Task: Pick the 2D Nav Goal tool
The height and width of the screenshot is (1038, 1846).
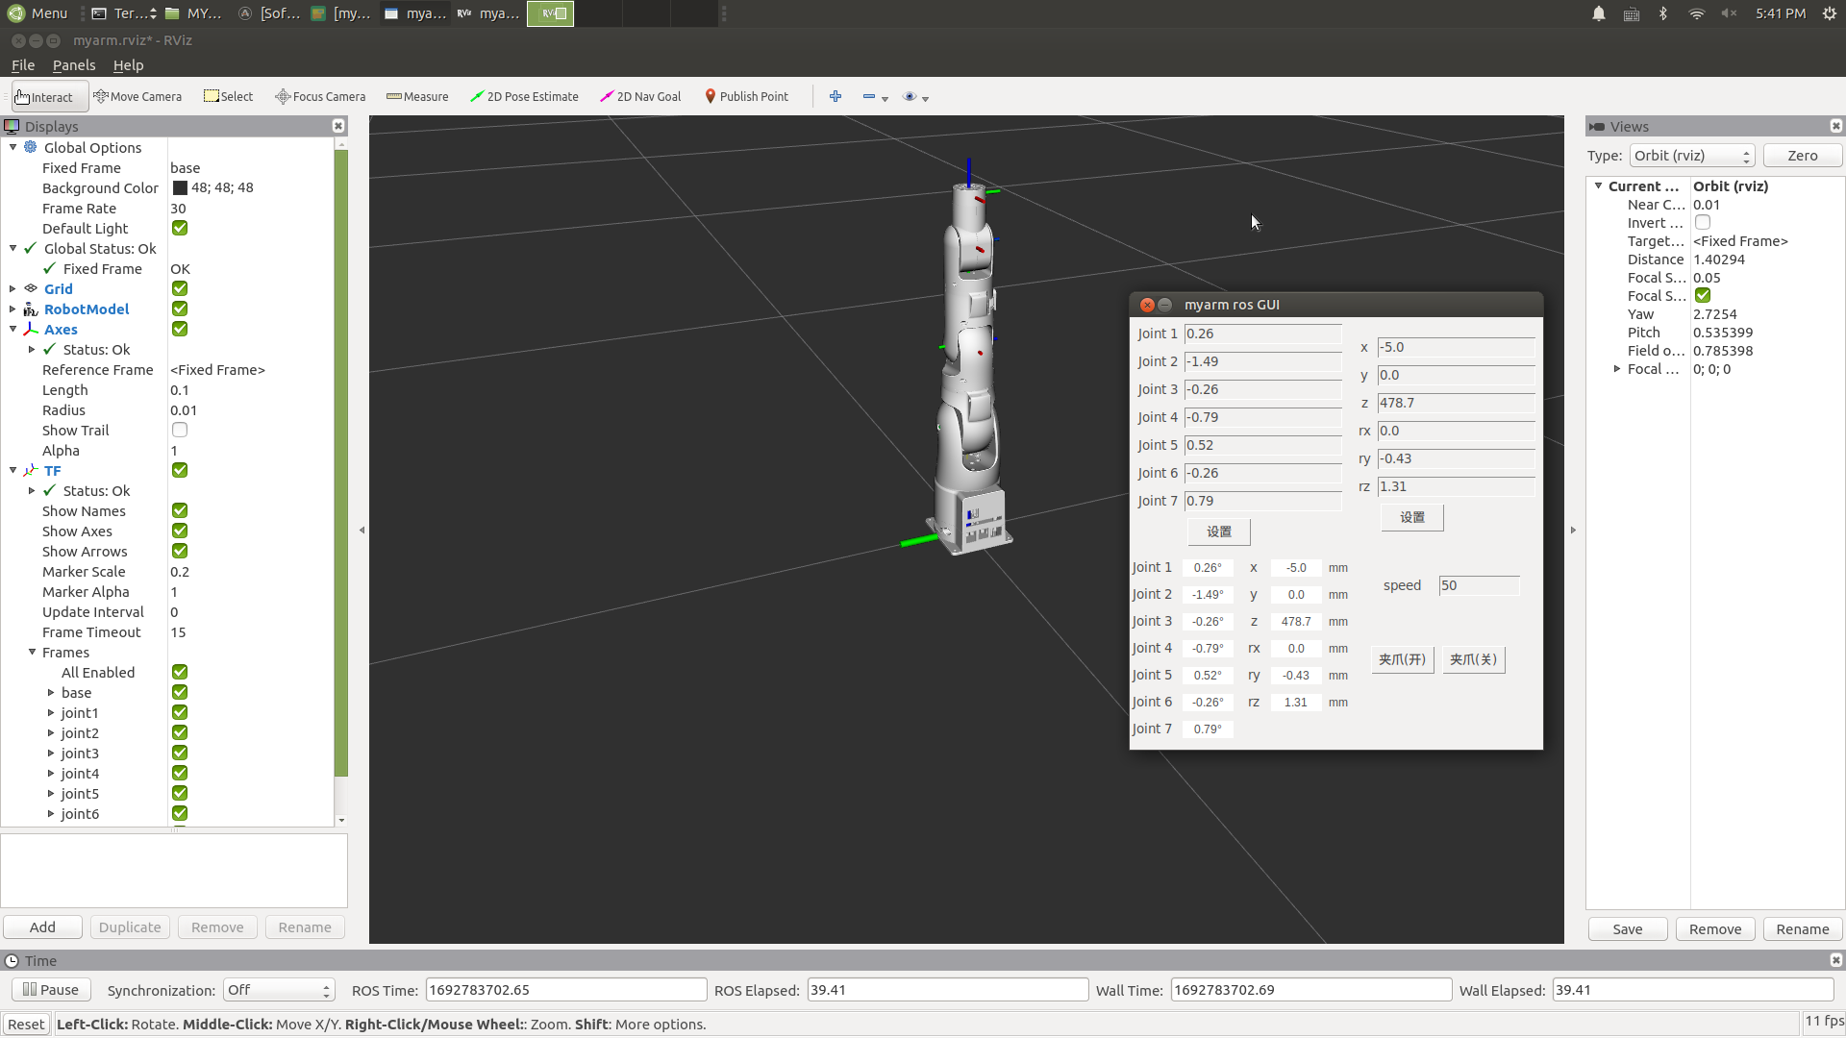Action: click(640, 96)
